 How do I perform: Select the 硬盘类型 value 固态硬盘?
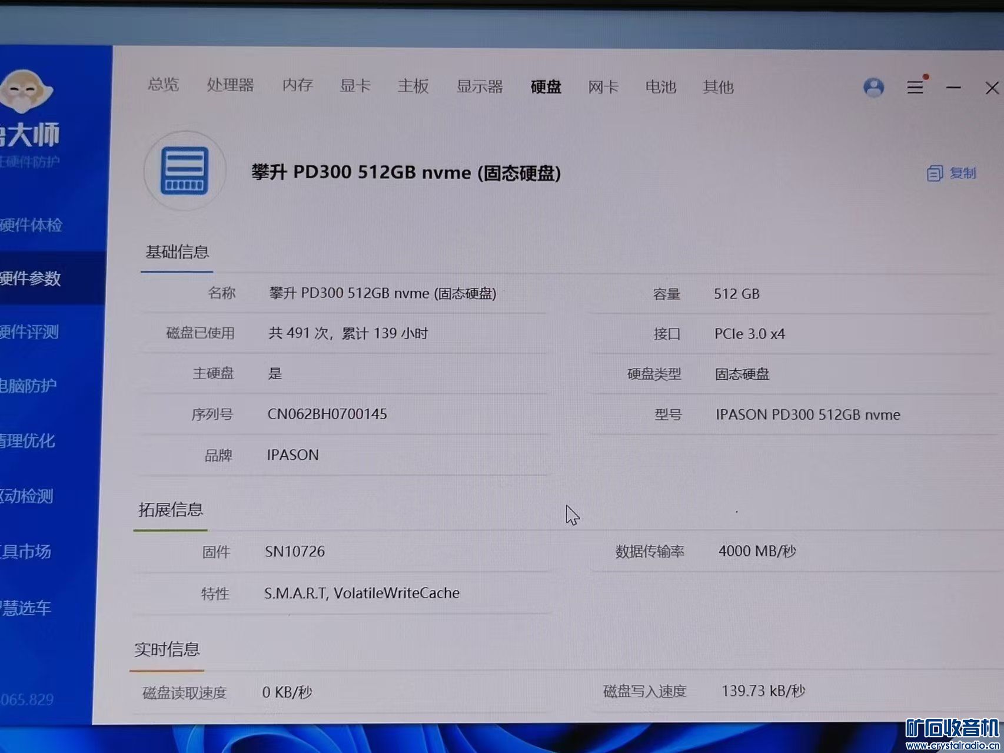[x=742, y=374]
